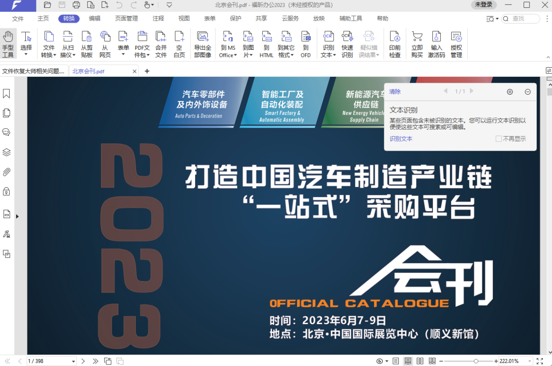Enable two-page side-by-side view mode
Screen dimensions: 552x366
[419, 361]
